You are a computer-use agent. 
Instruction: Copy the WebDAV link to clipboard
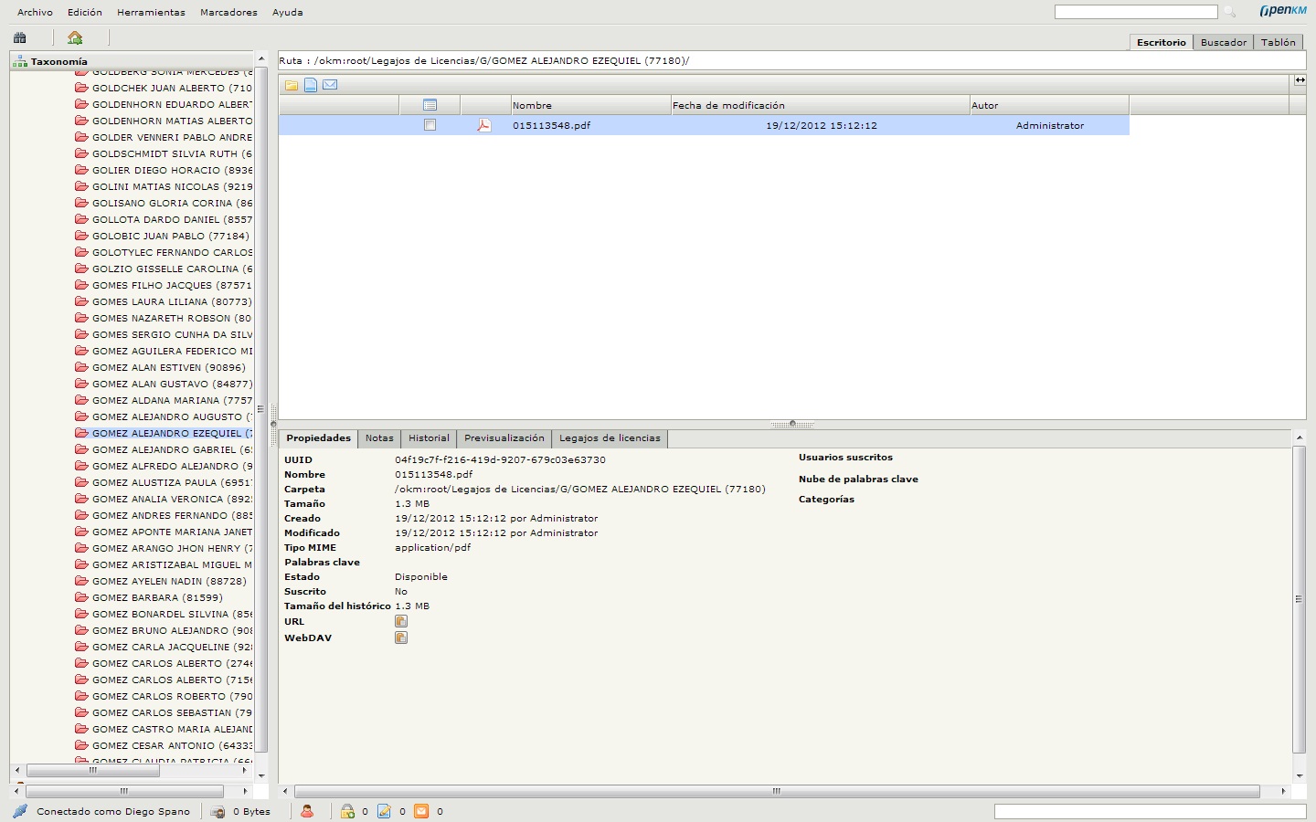pyautogui.click(x=400, y=638)
